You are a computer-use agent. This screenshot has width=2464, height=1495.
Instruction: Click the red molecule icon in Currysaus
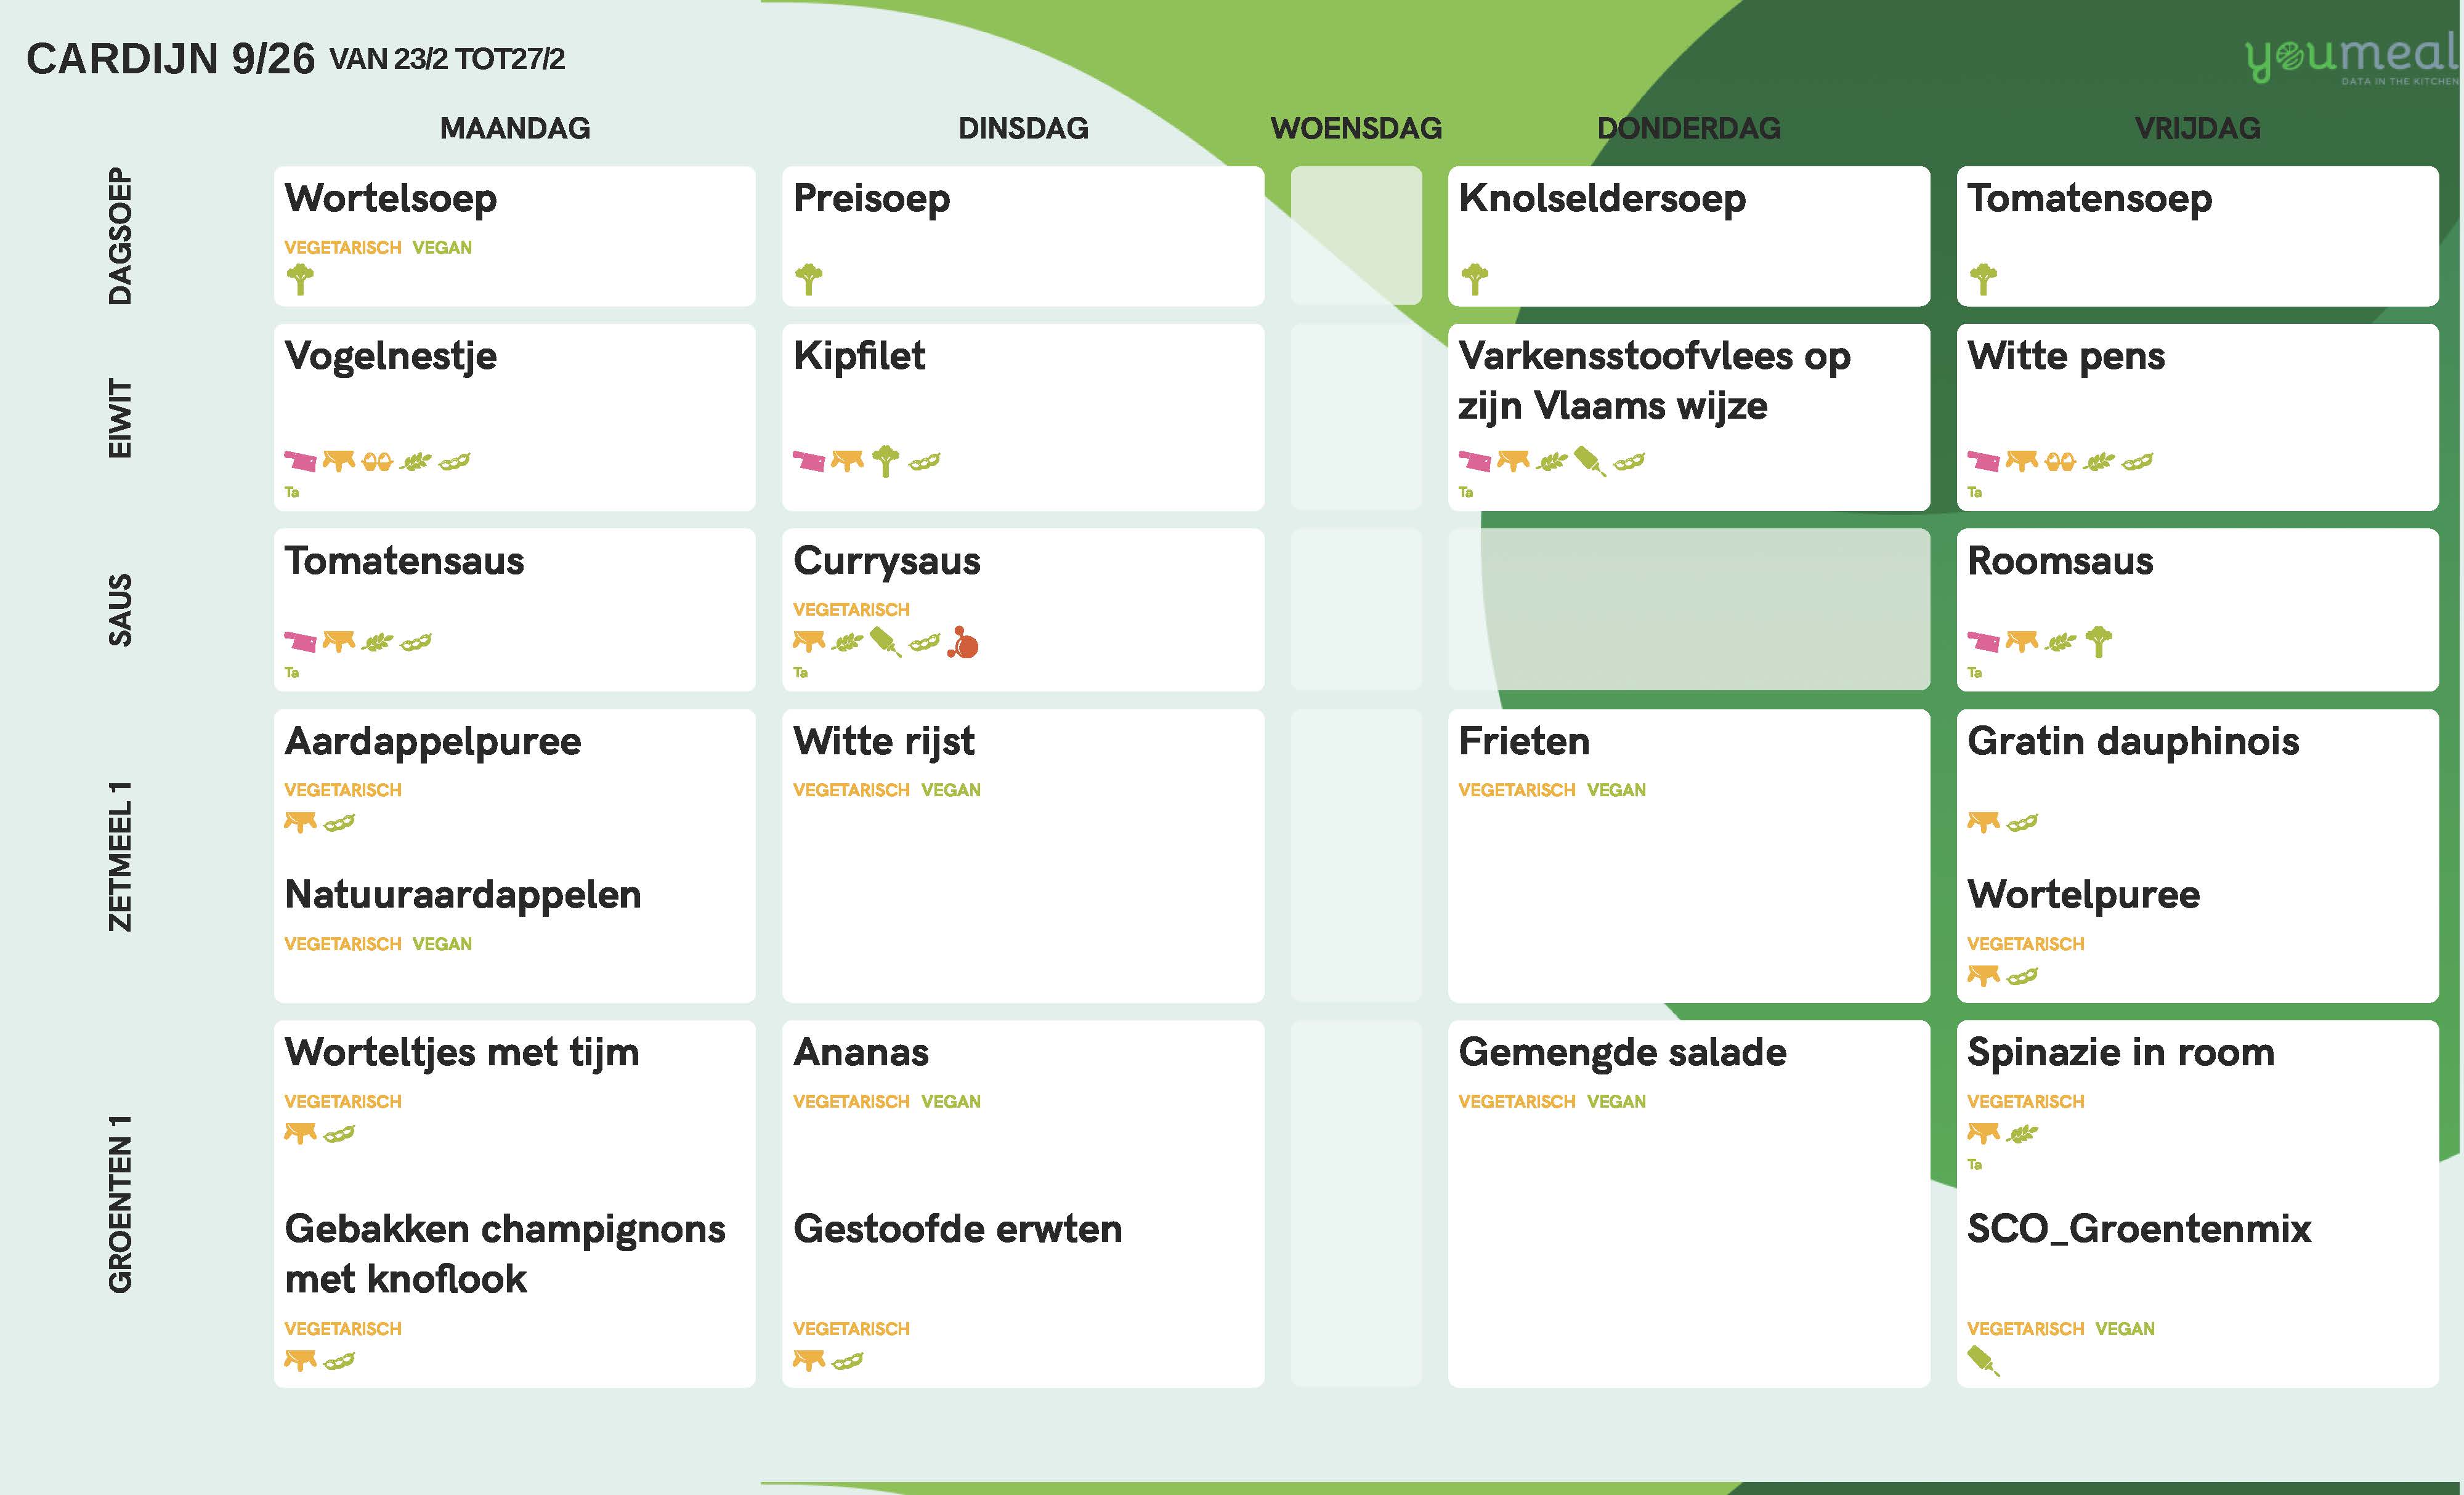click(x=963, y=643)
